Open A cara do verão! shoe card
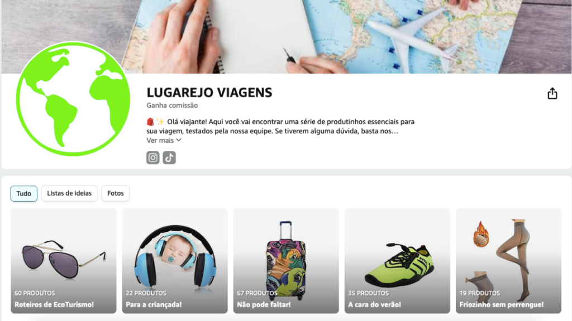The image size is (572, 321). coord(397,261)
